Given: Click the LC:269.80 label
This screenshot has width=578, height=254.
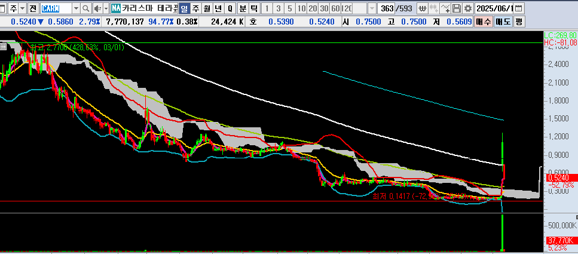Looking at the screenshot, I should (561, 35).
